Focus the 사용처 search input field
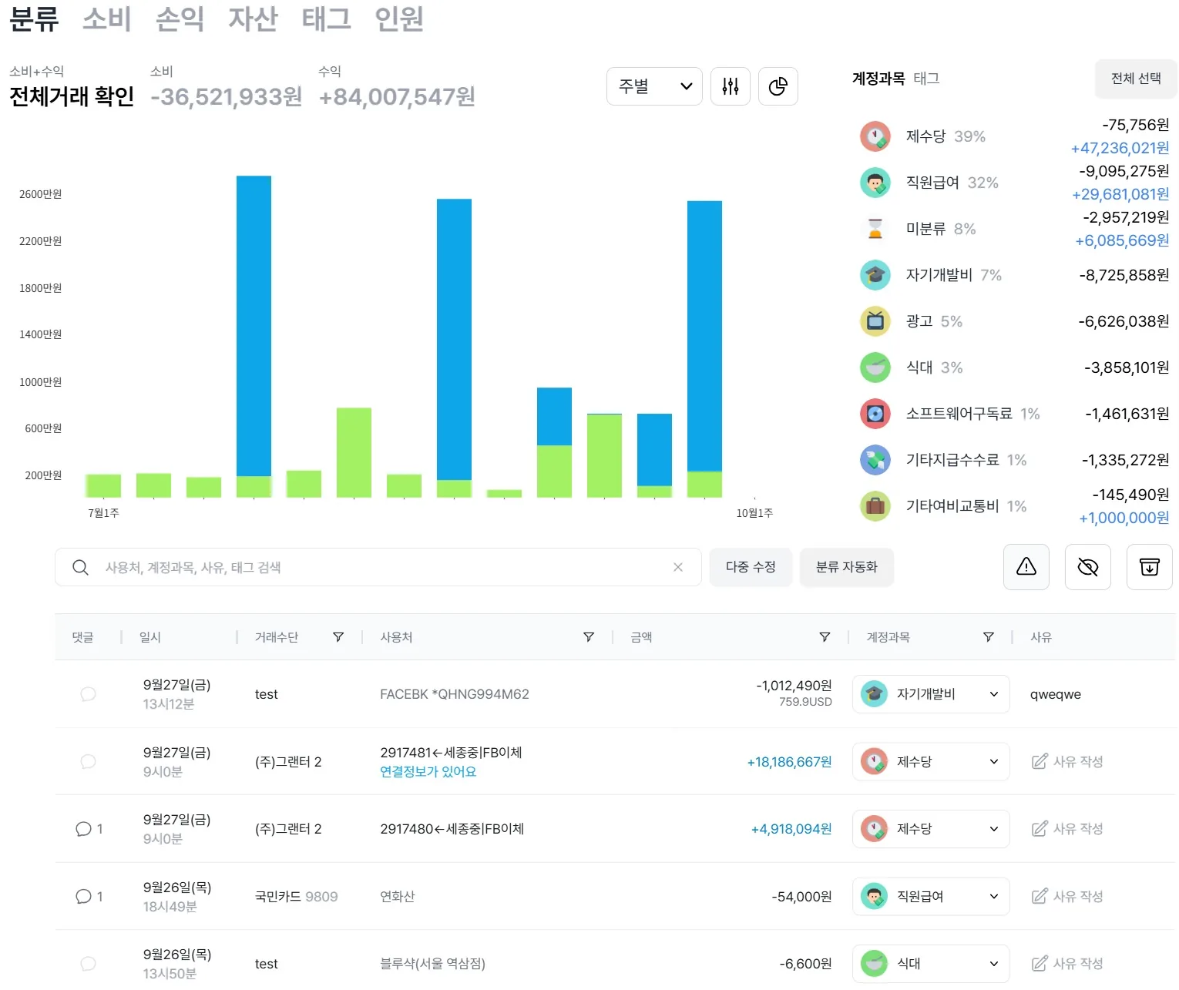Image resolution: width=1179 pixels, height=990 pixels. pyautogui.click(x=378, y=568)
